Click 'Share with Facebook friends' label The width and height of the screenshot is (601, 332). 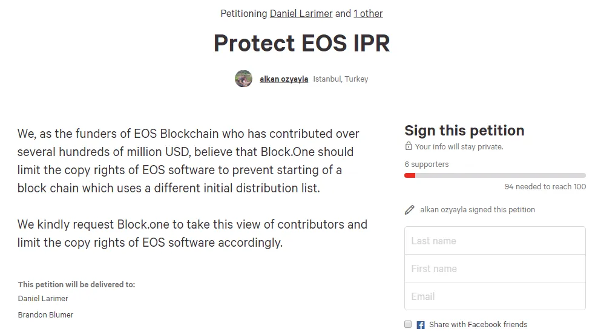click(x=478, y=325)
